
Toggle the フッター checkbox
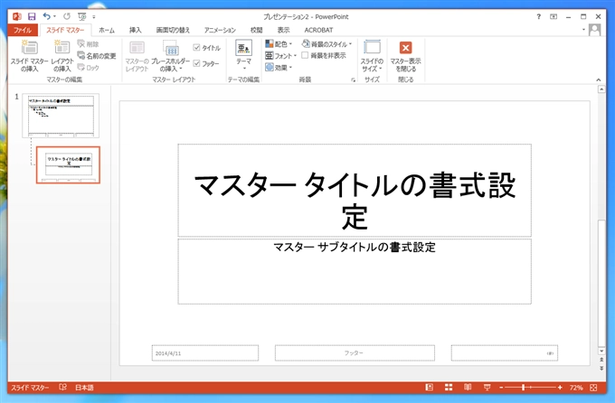coord(197,63)
